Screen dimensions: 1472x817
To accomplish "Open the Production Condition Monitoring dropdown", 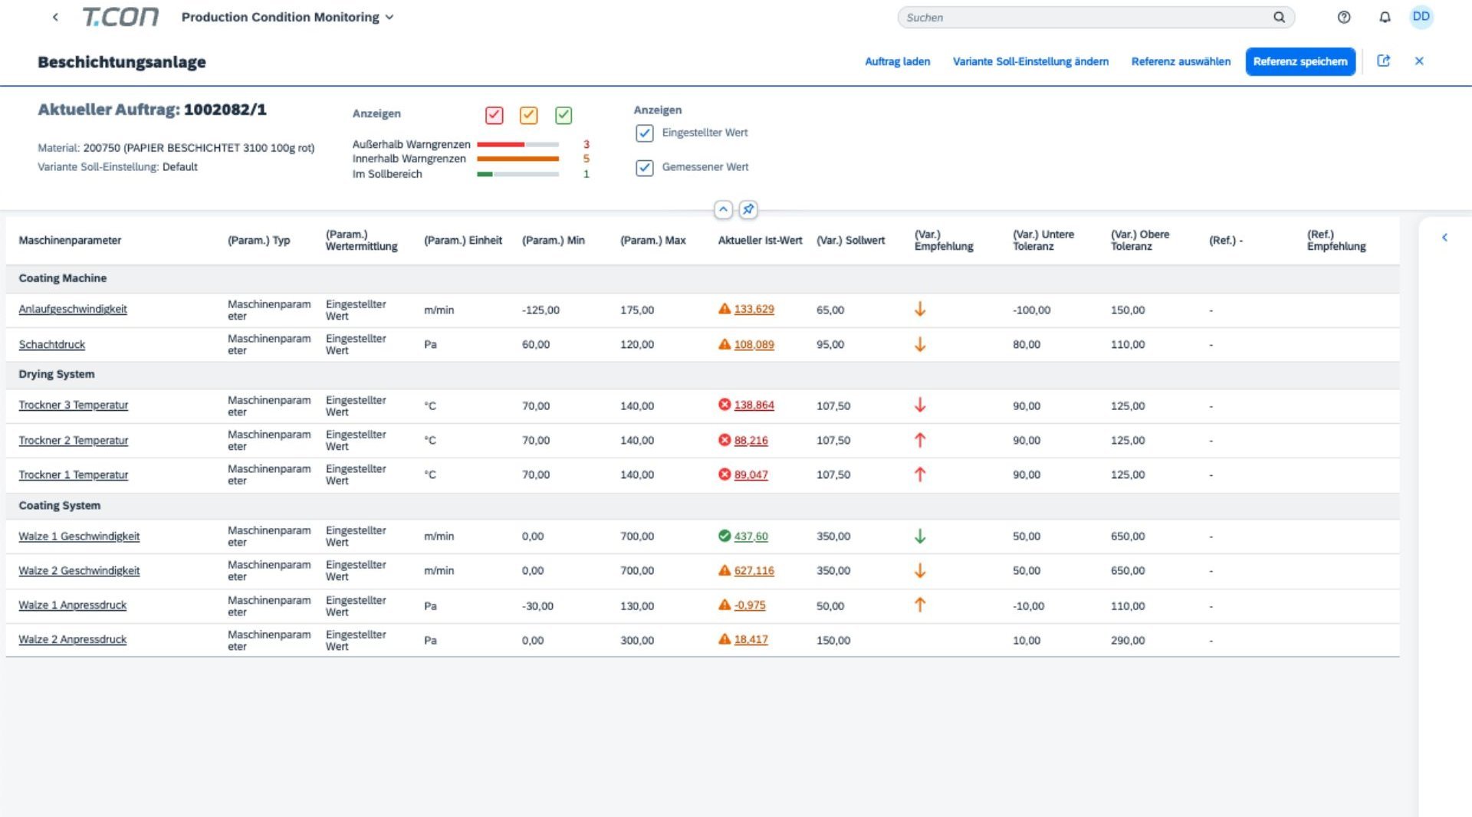I will (x=287, y=17).
